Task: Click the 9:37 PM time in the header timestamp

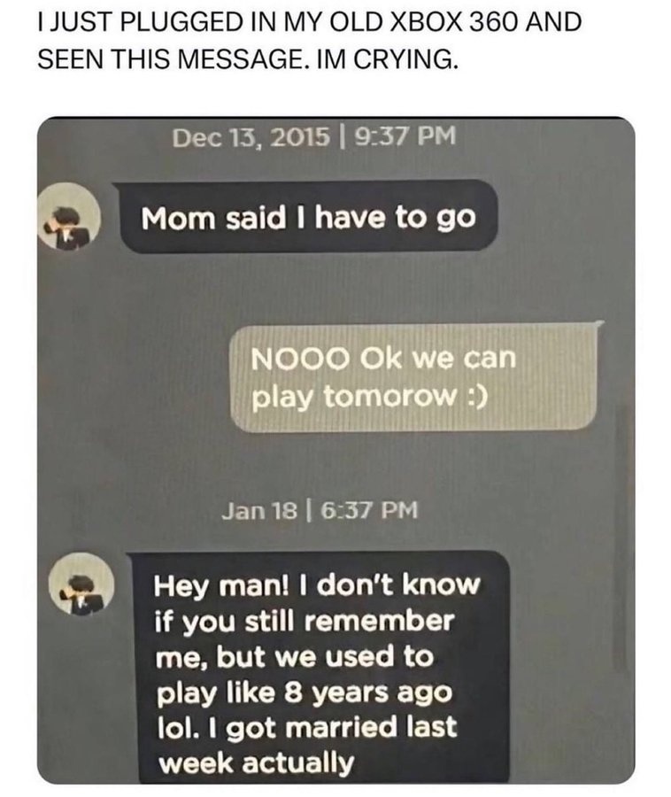Action: 405,137
